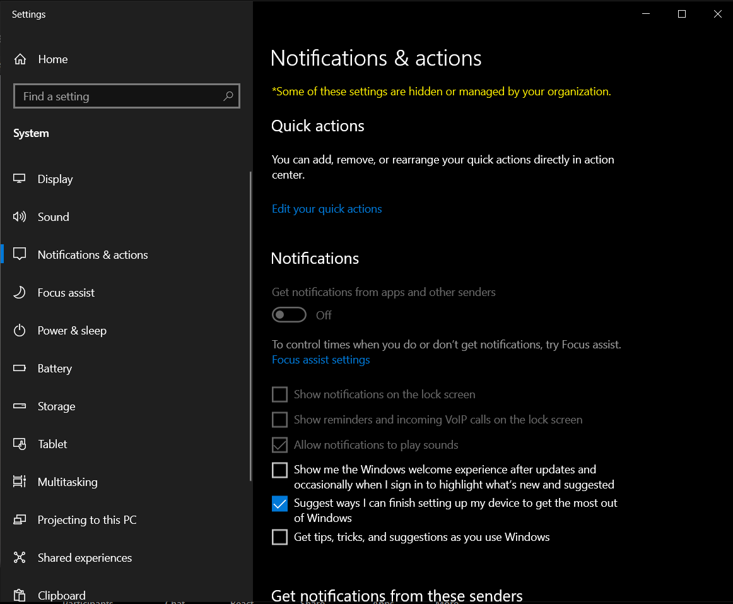
Task: Click the Find a setting search box
Action: point(127,96)
